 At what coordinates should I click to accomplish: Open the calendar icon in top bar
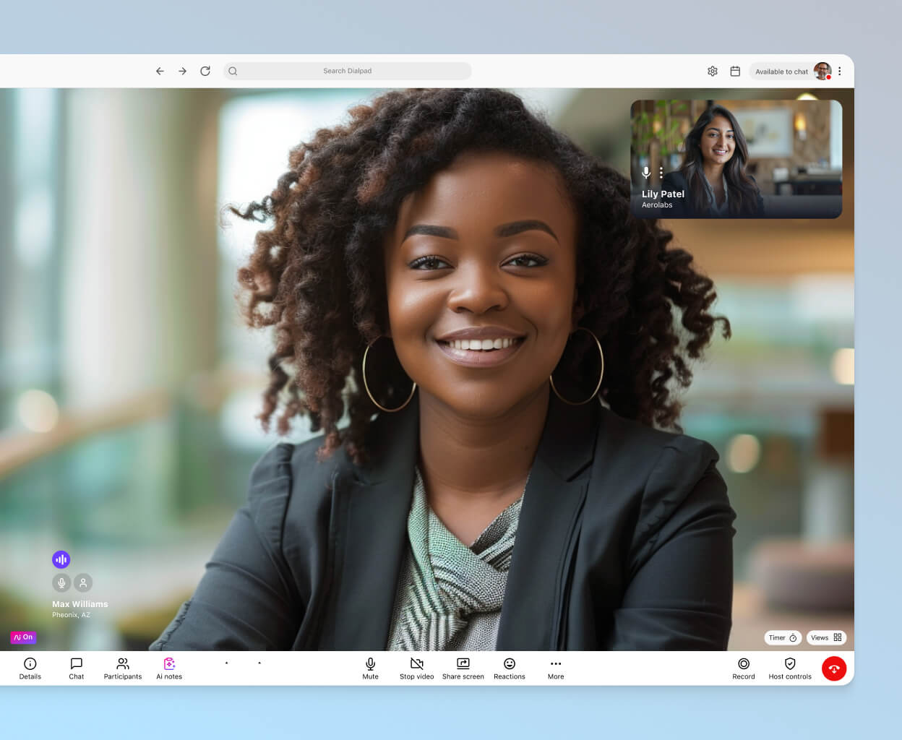(x=735, y=71)
